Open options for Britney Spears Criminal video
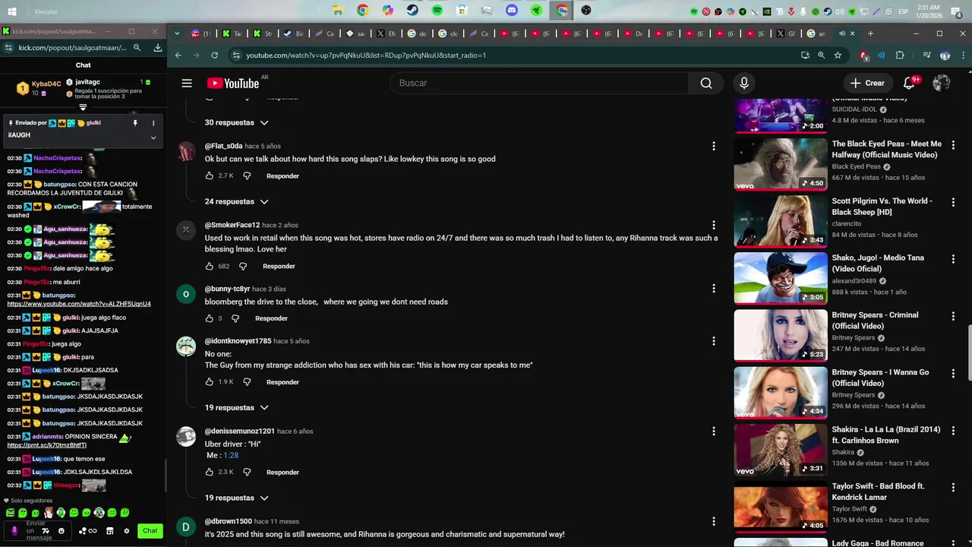Image resolution: width=972 pixels, height=547 pixels. [953, 316]
